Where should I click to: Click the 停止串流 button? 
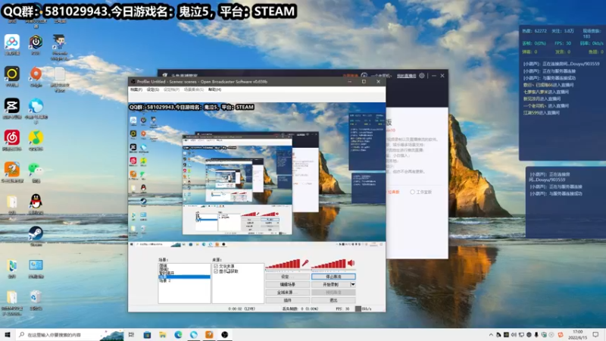click(333, 277)
